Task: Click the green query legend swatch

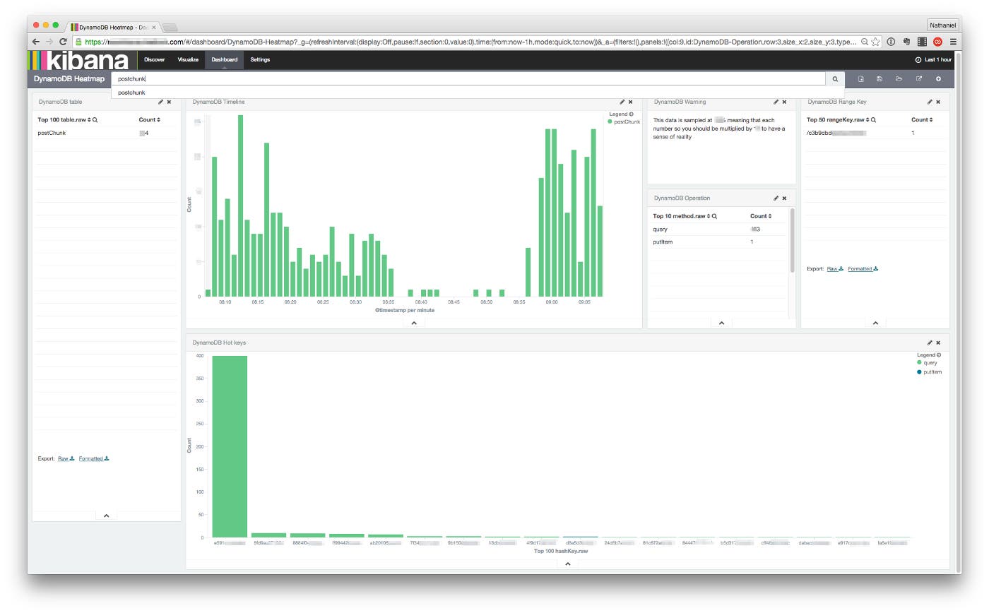Action: [919, 362]
